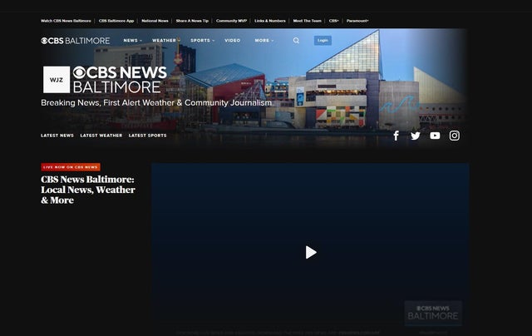Expand the More dropdown menu
This screenshot has width=532, height=336.
point(264,41)
